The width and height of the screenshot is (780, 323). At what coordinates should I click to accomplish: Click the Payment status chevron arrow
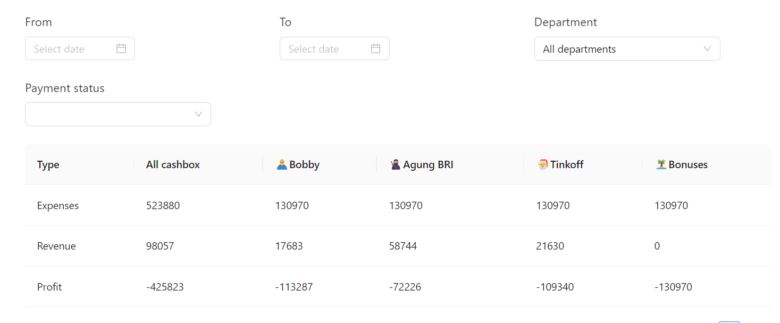pos(198,114)
